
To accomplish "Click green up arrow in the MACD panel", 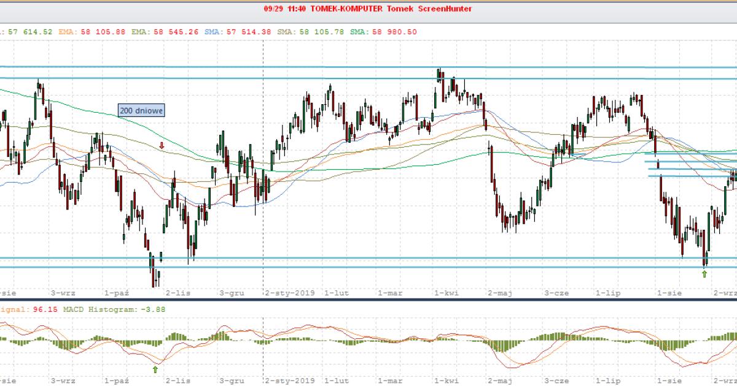I will pos(155,369).
